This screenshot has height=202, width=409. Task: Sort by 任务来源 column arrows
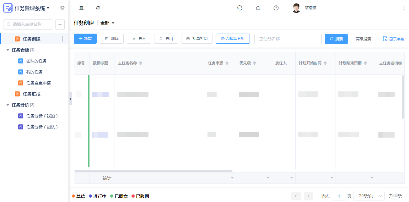[227, 63]
